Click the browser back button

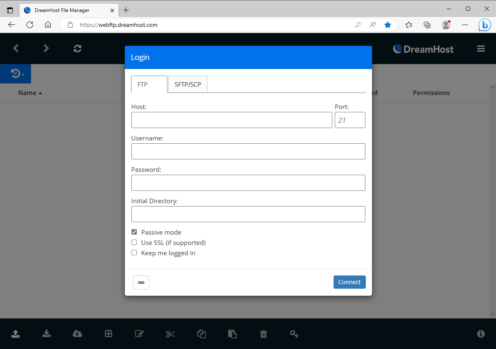click(x=12, y=25)
